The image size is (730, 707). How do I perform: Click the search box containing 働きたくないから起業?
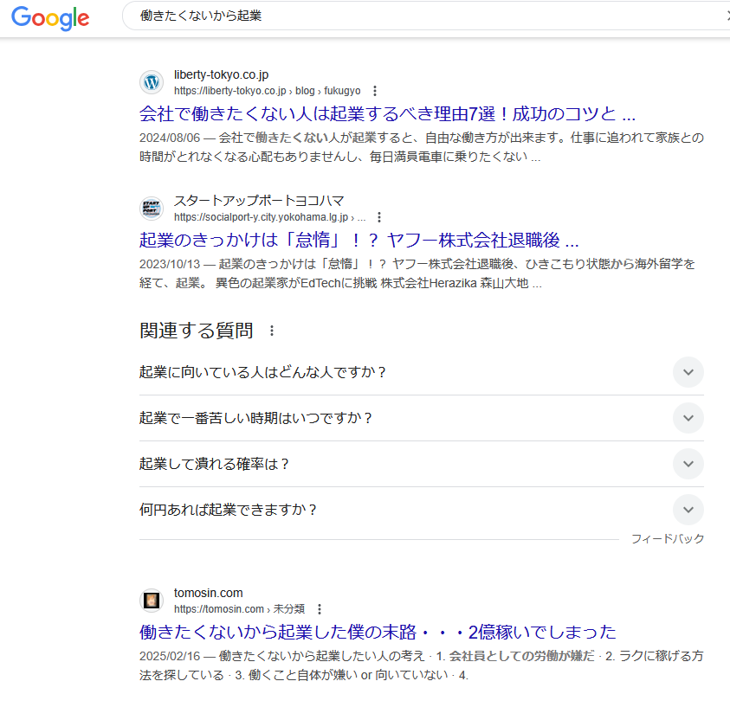pyautogui.click(x=426, y=16)
